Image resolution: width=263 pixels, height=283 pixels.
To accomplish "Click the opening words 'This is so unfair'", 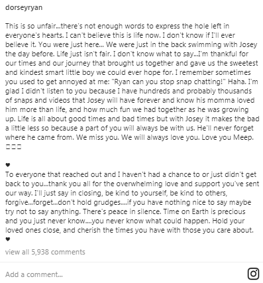I will click(30, 26).
